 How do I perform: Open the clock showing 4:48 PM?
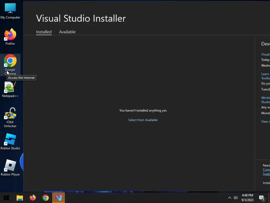(247, 198)
